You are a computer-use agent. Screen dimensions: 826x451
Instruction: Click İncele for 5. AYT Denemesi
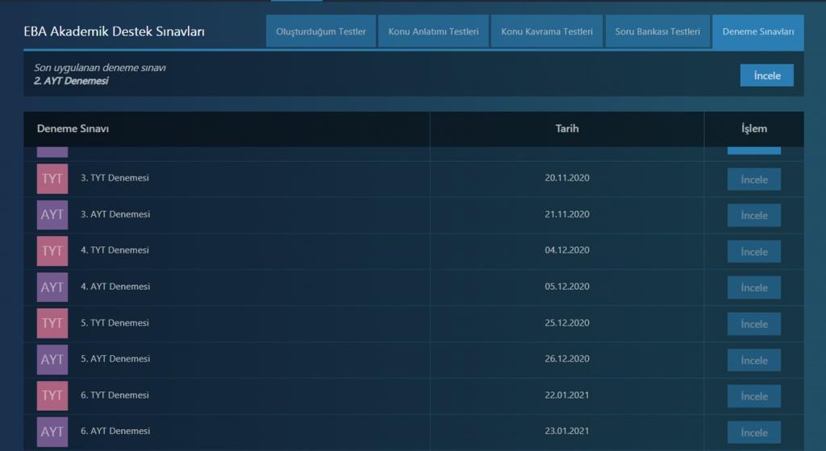(x=754, y=360)
